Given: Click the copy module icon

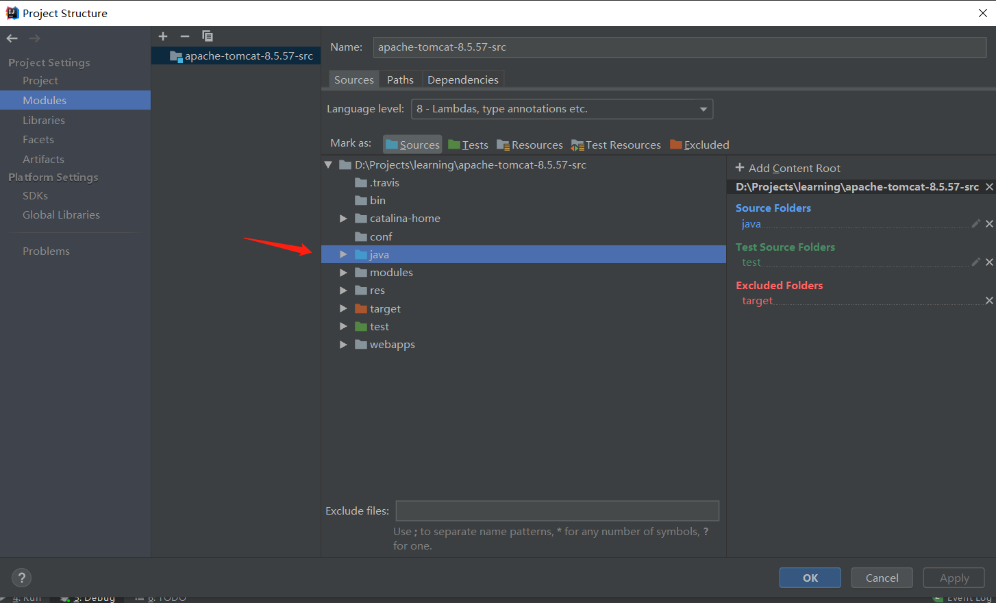Looking at the screenshot, I should (208, 36).
